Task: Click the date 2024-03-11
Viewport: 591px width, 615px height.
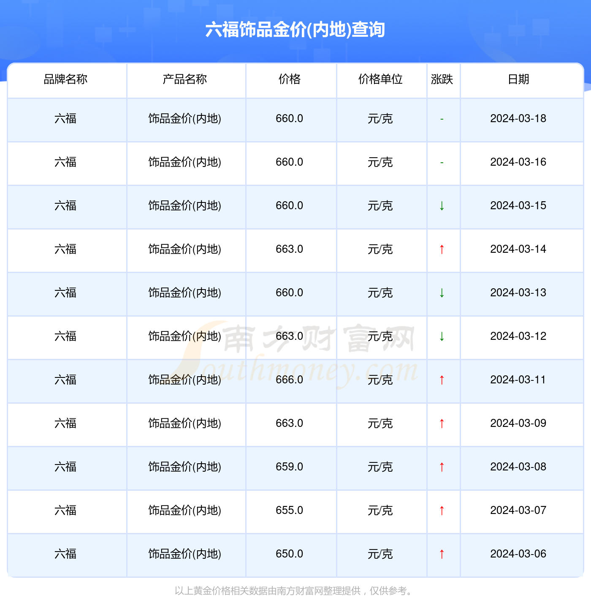Action: 518,380
